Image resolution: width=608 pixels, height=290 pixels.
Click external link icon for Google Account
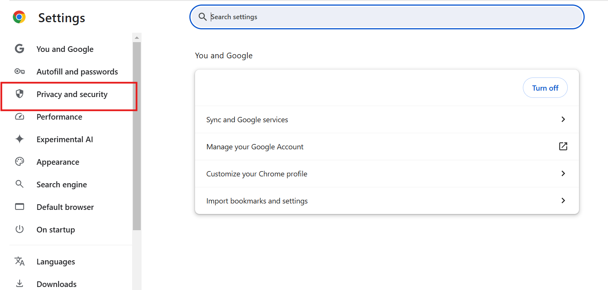point(563,146)
